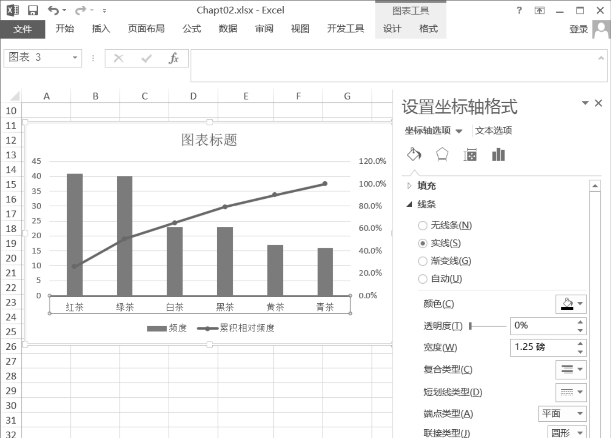
Task: Switch to the 设计 chart tools tab
Action: pos(392,29)
